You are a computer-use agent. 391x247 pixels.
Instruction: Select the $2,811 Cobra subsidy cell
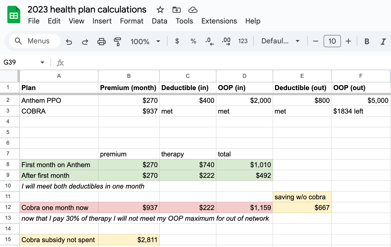tap(129, 240)
